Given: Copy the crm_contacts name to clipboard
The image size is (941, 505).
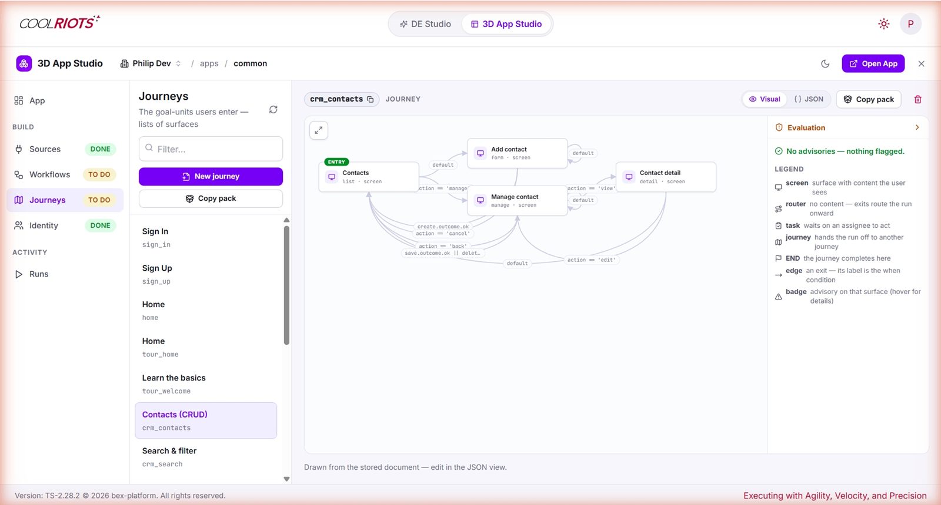Looking at the screenshot, I should coord(370,99).
